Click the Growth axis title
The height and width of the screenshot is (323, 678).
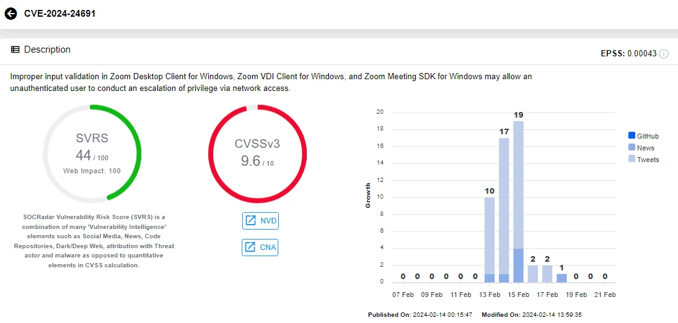368,195
